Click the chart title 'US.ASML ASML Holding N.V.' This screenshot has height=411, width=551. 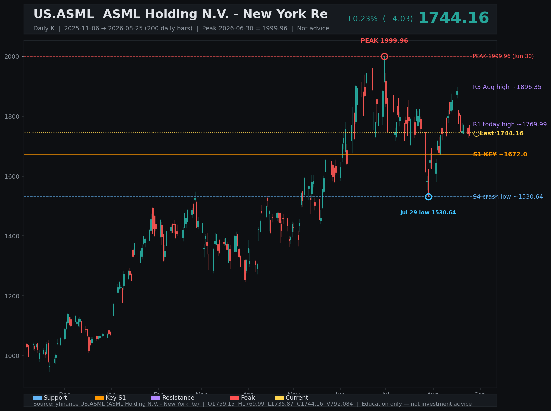point(180,14)
